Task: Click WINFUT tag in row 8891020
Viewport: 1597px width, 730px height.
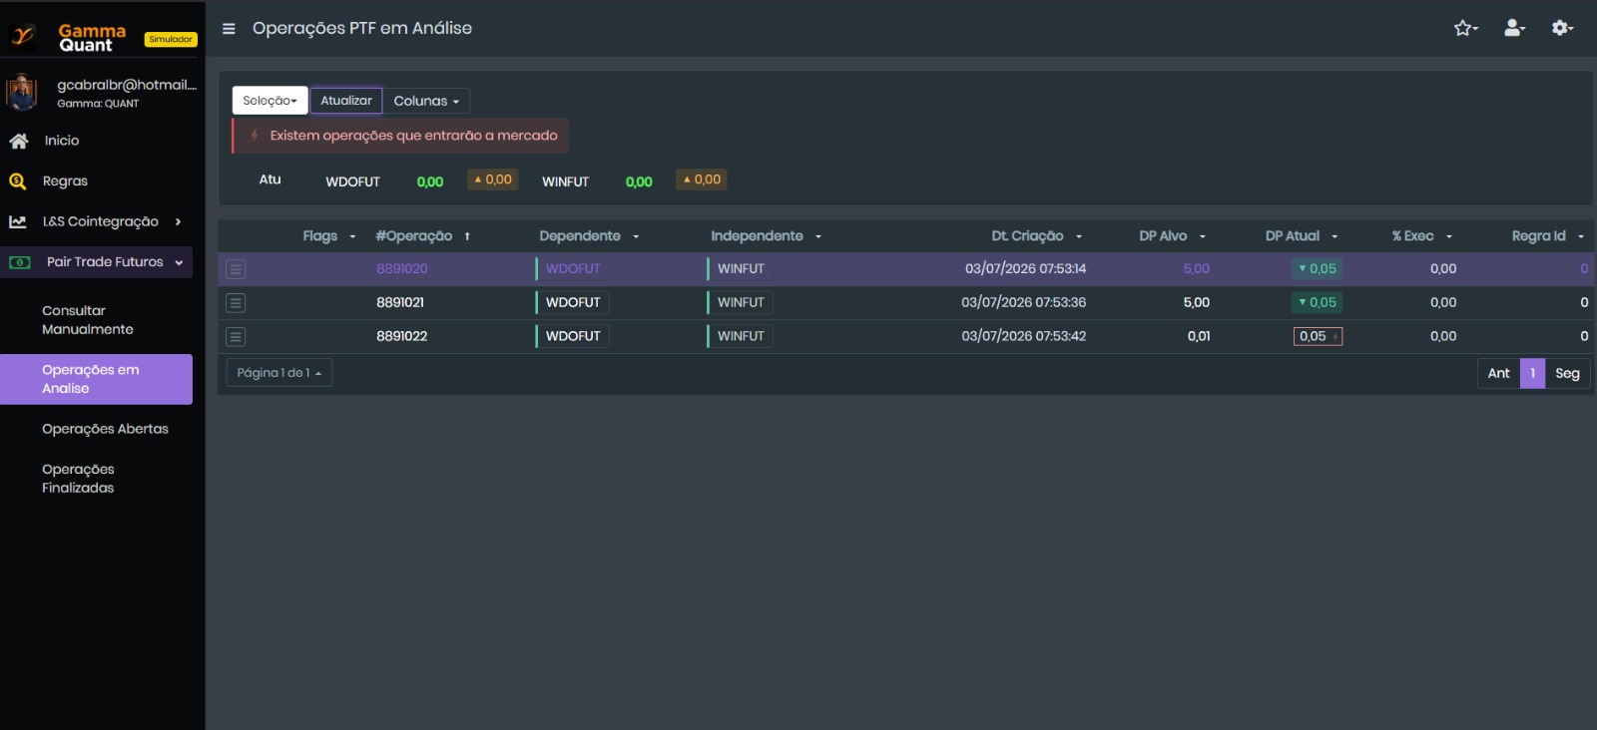Action: point(741,269)
